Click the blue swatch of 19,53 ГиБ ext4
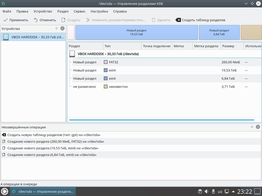 click(x=106, y=70)
